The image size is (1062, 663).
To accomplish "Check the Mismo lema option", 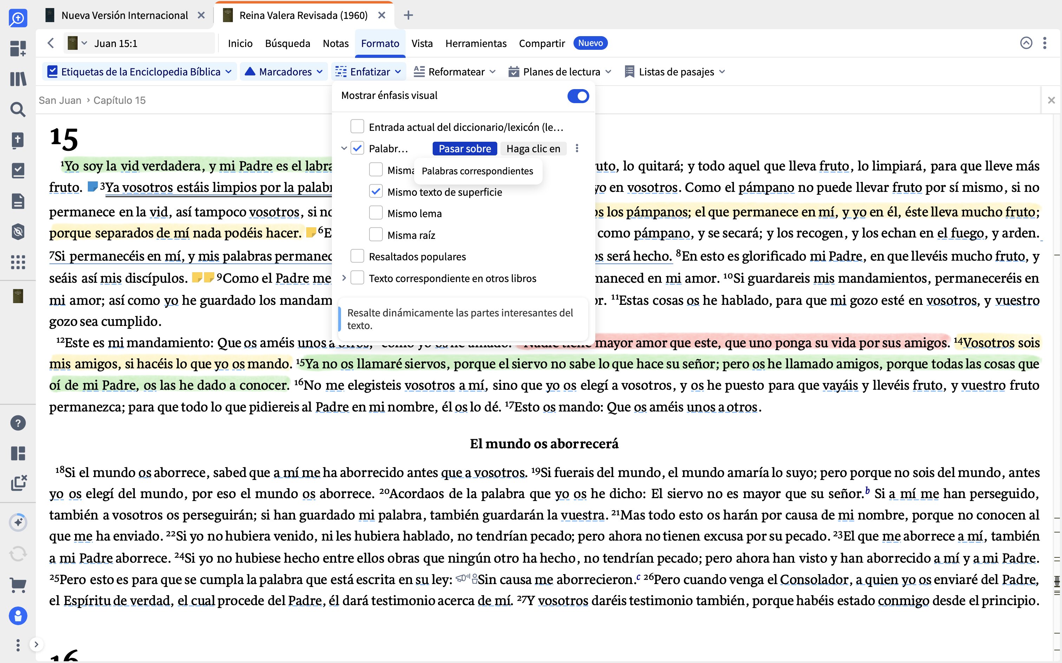I will point(376,213).
